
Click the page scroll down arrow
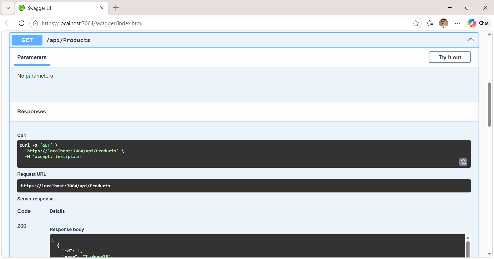[489, 254]
